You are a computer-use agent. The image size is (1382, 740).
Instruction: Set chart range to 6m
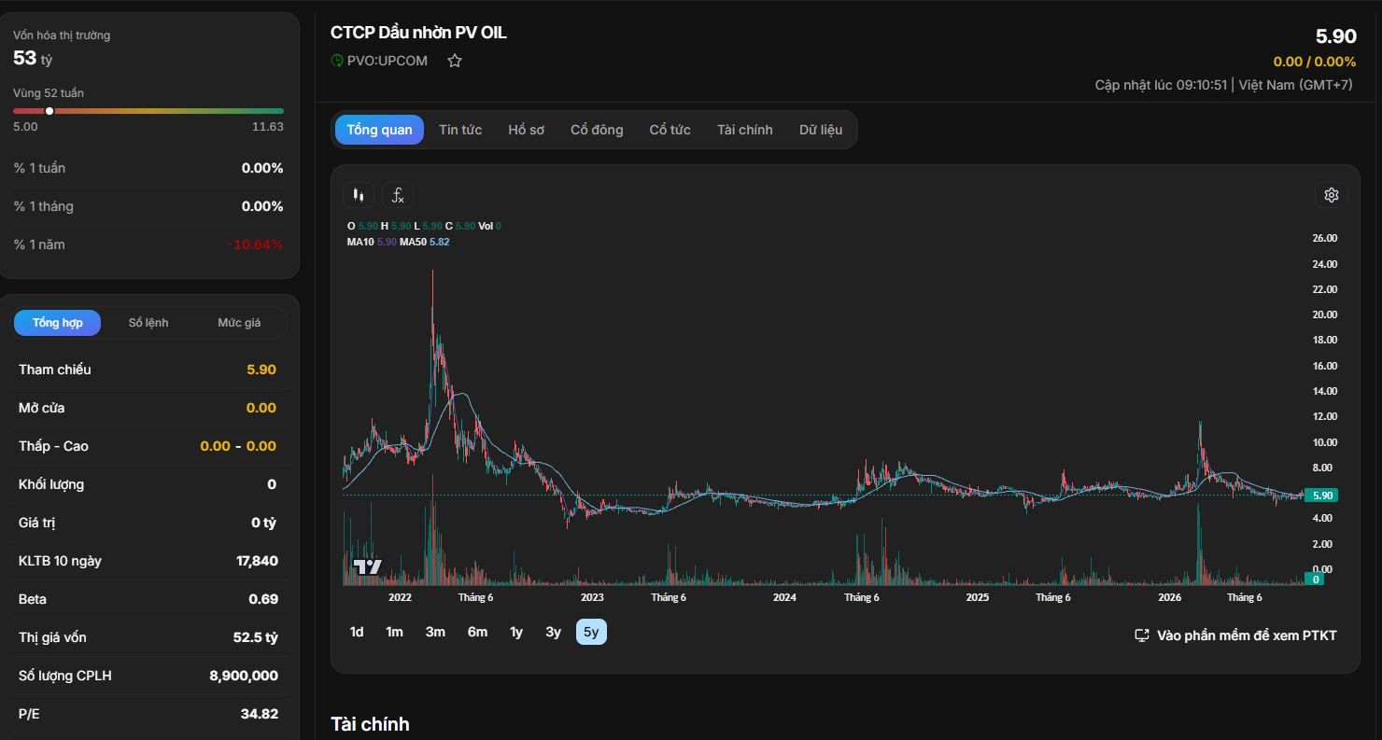477,632
